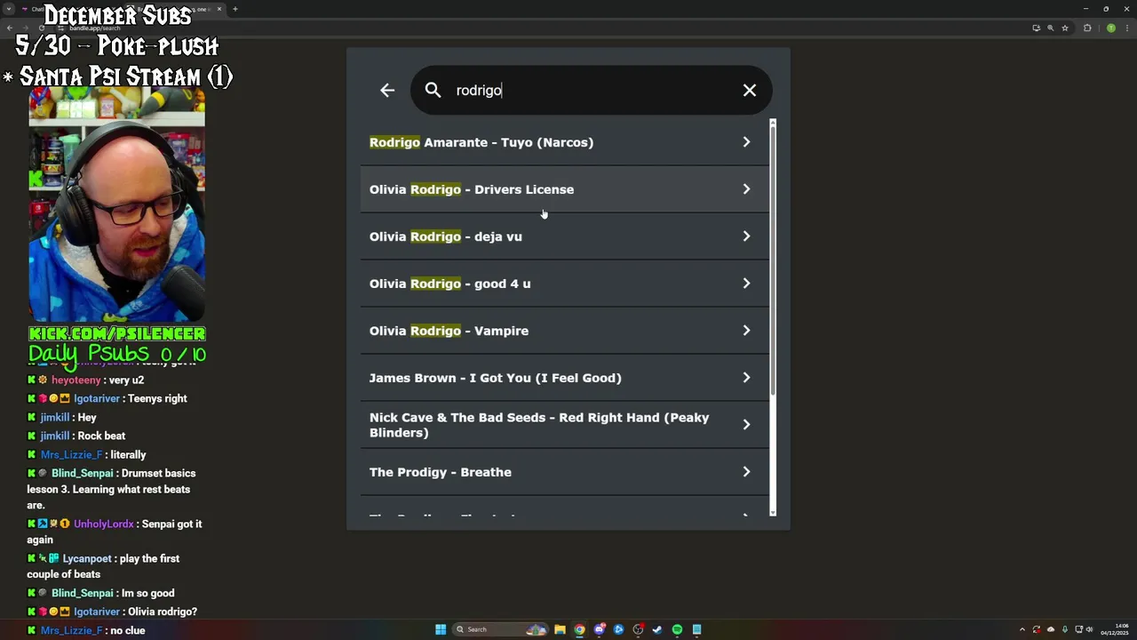Image resolution: width=1137 pixels, height=640 pixels.
Task: Select Rodrigo Amarante - Tuyo (Narcos)
Action: [x=564, y=142]
